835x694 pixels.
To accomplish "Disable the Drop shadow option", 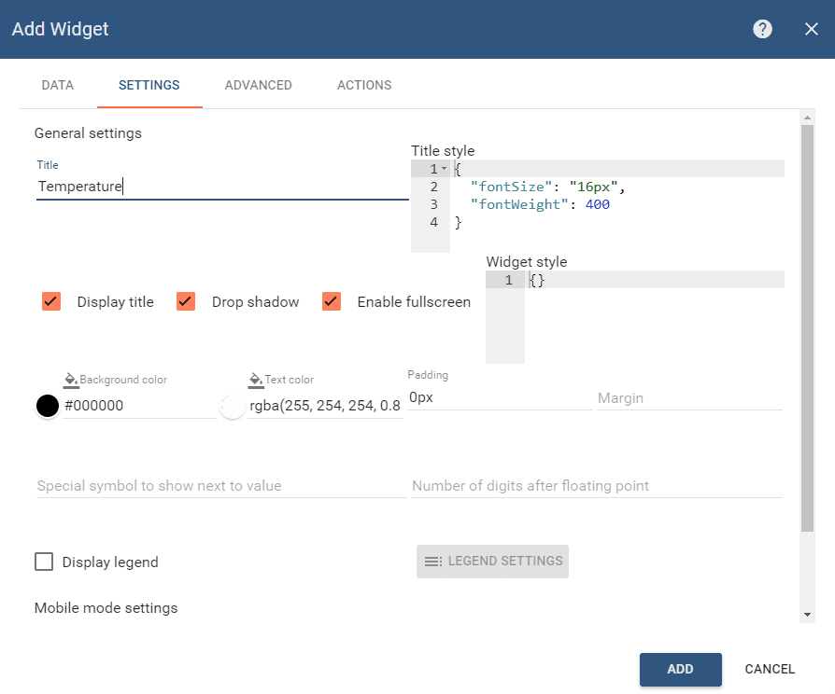I will point(185,301).
